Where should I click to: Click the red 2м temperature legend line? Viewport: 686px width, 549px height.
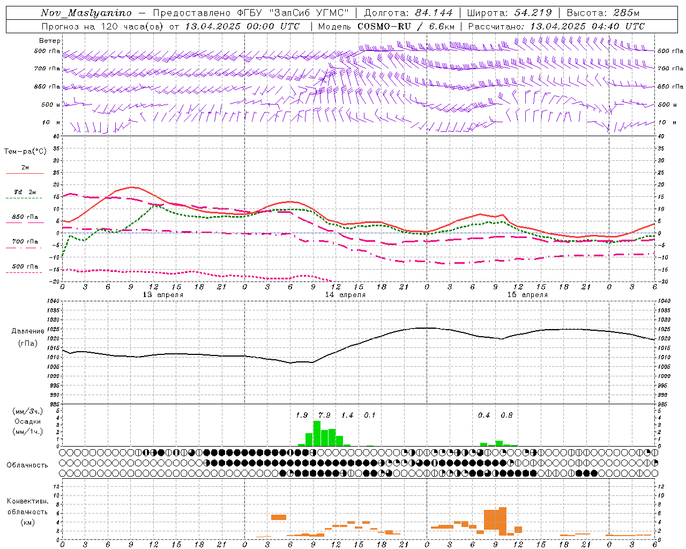[25, 173]
